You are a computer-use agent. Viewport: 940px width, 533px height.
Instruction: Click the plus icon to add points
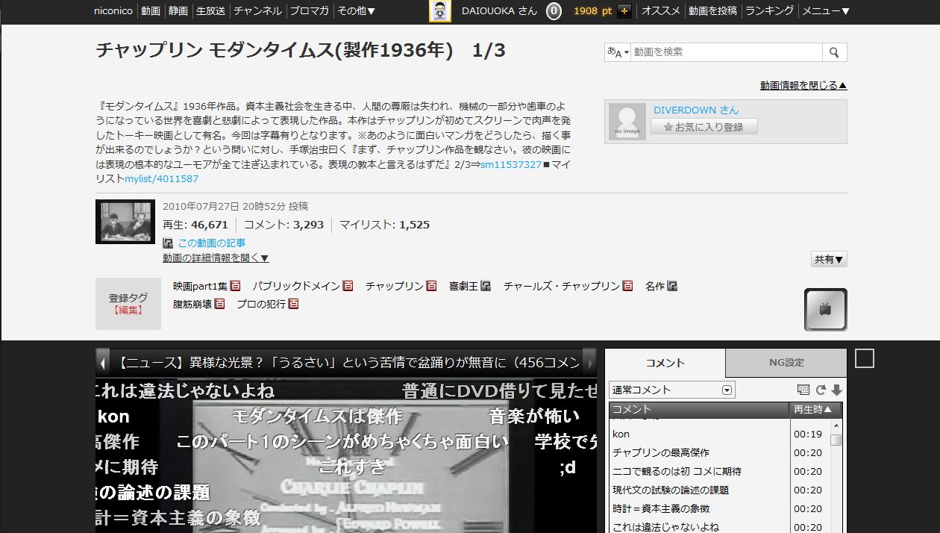pyautogui.click(x=624, y=11)
